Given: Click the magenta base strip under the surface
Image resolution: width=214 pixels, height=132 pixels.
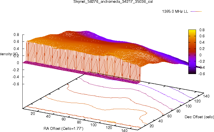Looking at the screenshot, I should 81,72.
